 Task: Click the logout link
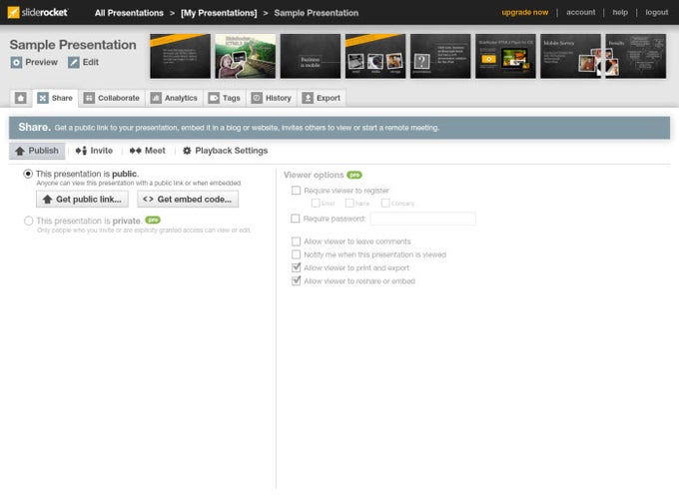656,13
